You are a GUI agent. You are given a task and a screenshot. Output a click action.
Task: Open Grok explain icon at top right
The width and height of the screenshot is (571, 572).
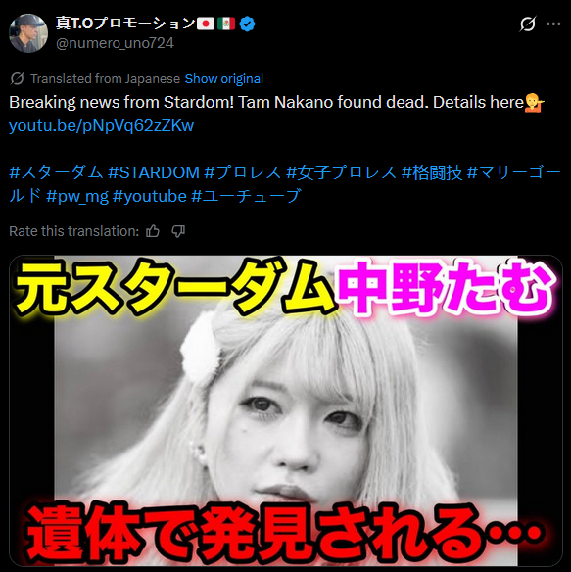pos(528,24)
